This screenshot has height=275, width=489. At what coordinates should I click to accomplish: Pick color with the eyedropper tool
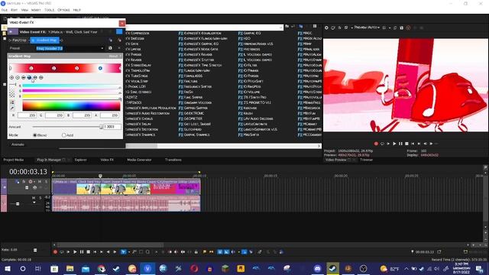[12, 108]
